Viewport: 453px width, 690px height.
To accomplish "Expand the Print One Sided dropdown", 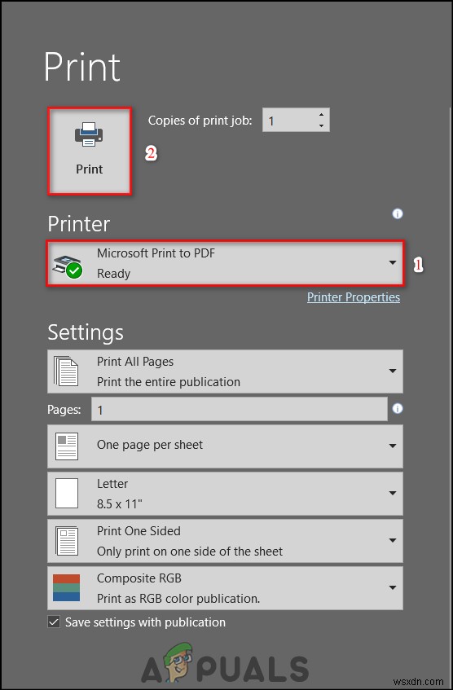I will [225, 541].
